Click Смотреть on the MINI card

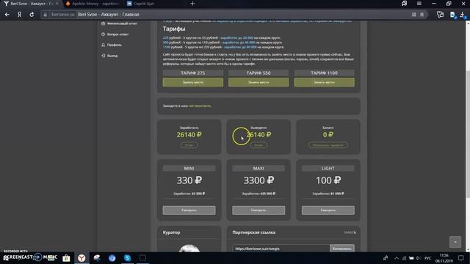coord(189,210)
